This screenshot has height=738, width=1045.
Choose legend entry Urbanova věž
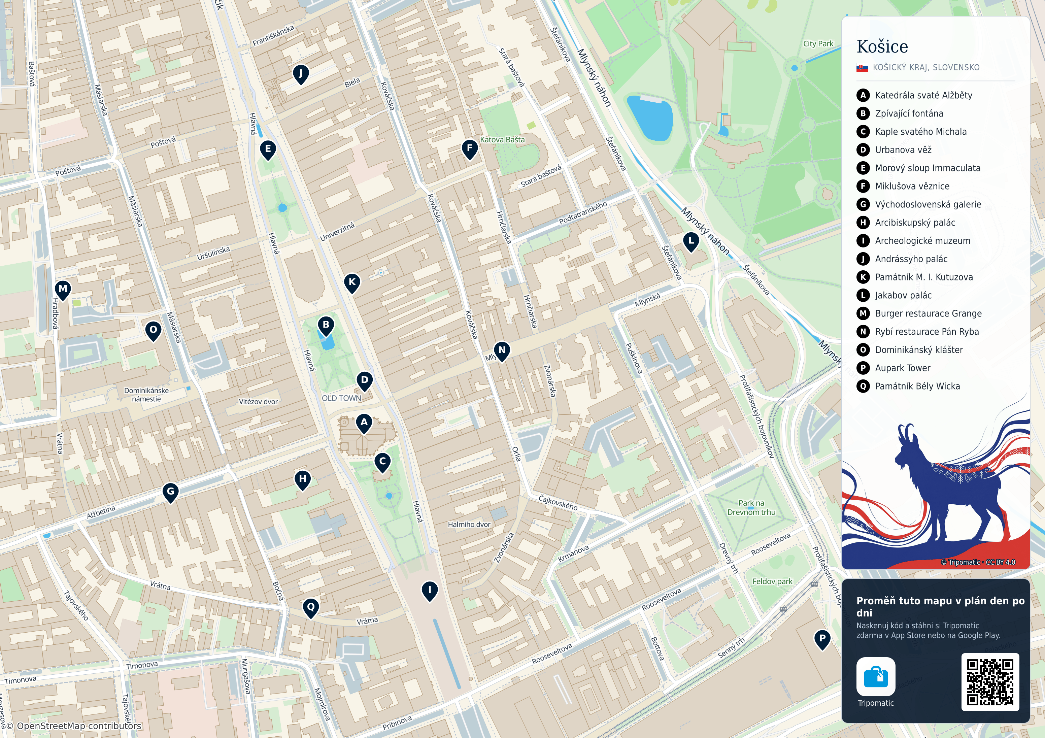tap(894, 150)
